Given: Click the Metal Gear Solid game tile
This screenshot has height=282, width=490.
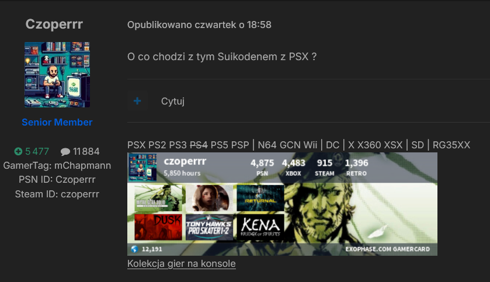Looking at the screenshot, I should (158, 199).
